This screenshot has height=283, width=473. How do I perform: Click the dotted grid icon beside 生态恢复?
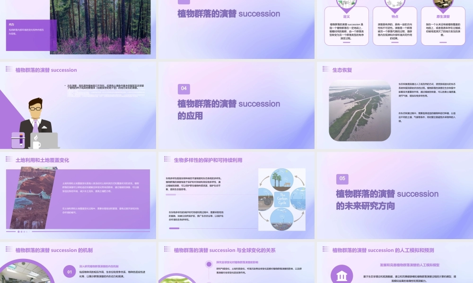(x=325, y=69)
